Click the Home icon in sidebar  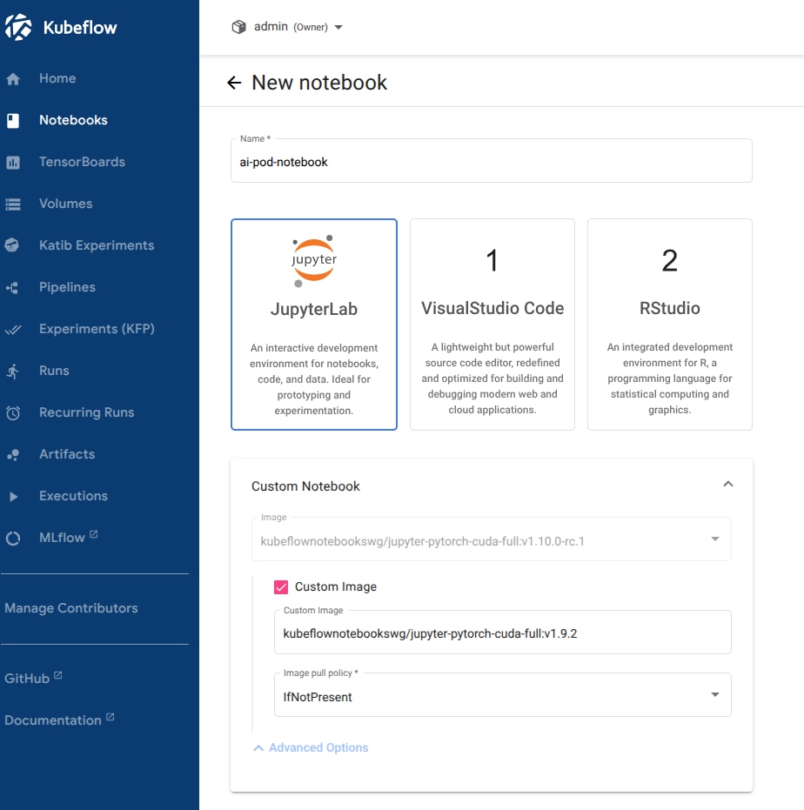tap(13, 78)
